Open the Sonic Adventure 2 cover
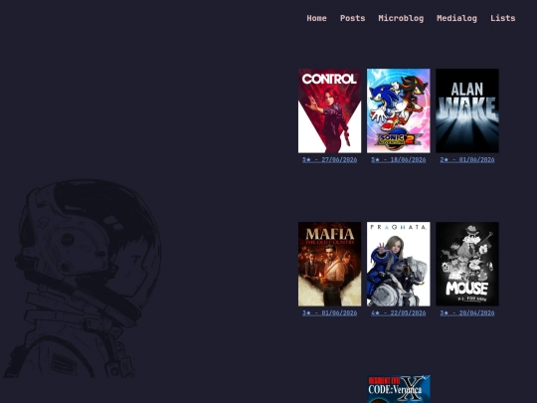537x403 pixels. click(x=399, y=110)
